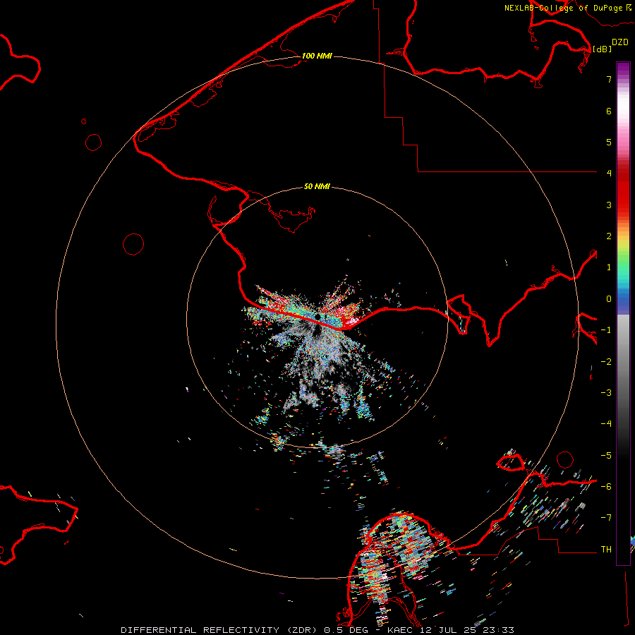635x635 pixels.
Task: Click the 7 value on the dB scale
Action: pos(609,79)
